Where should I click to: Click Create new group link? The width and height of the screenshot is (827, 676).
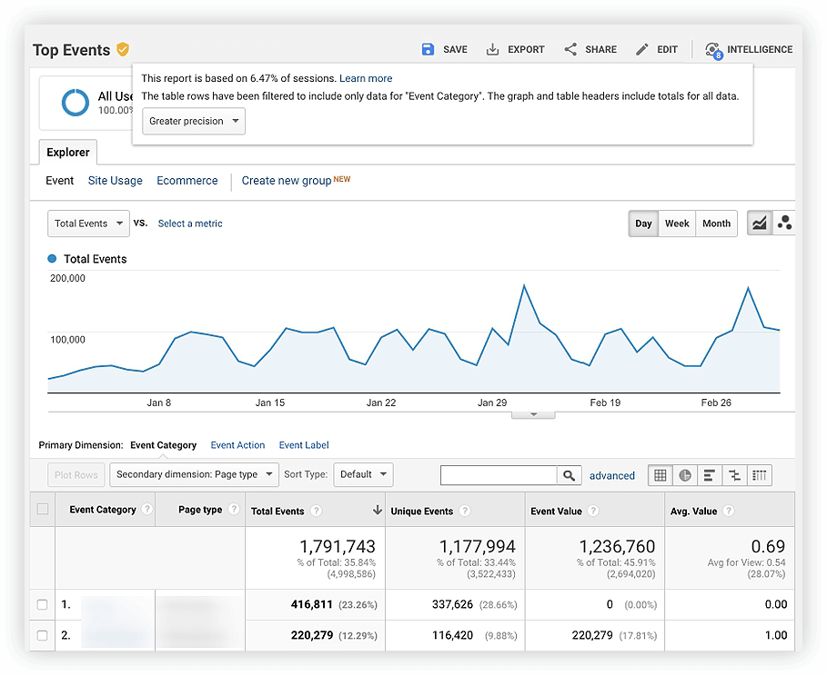[287, 181]
